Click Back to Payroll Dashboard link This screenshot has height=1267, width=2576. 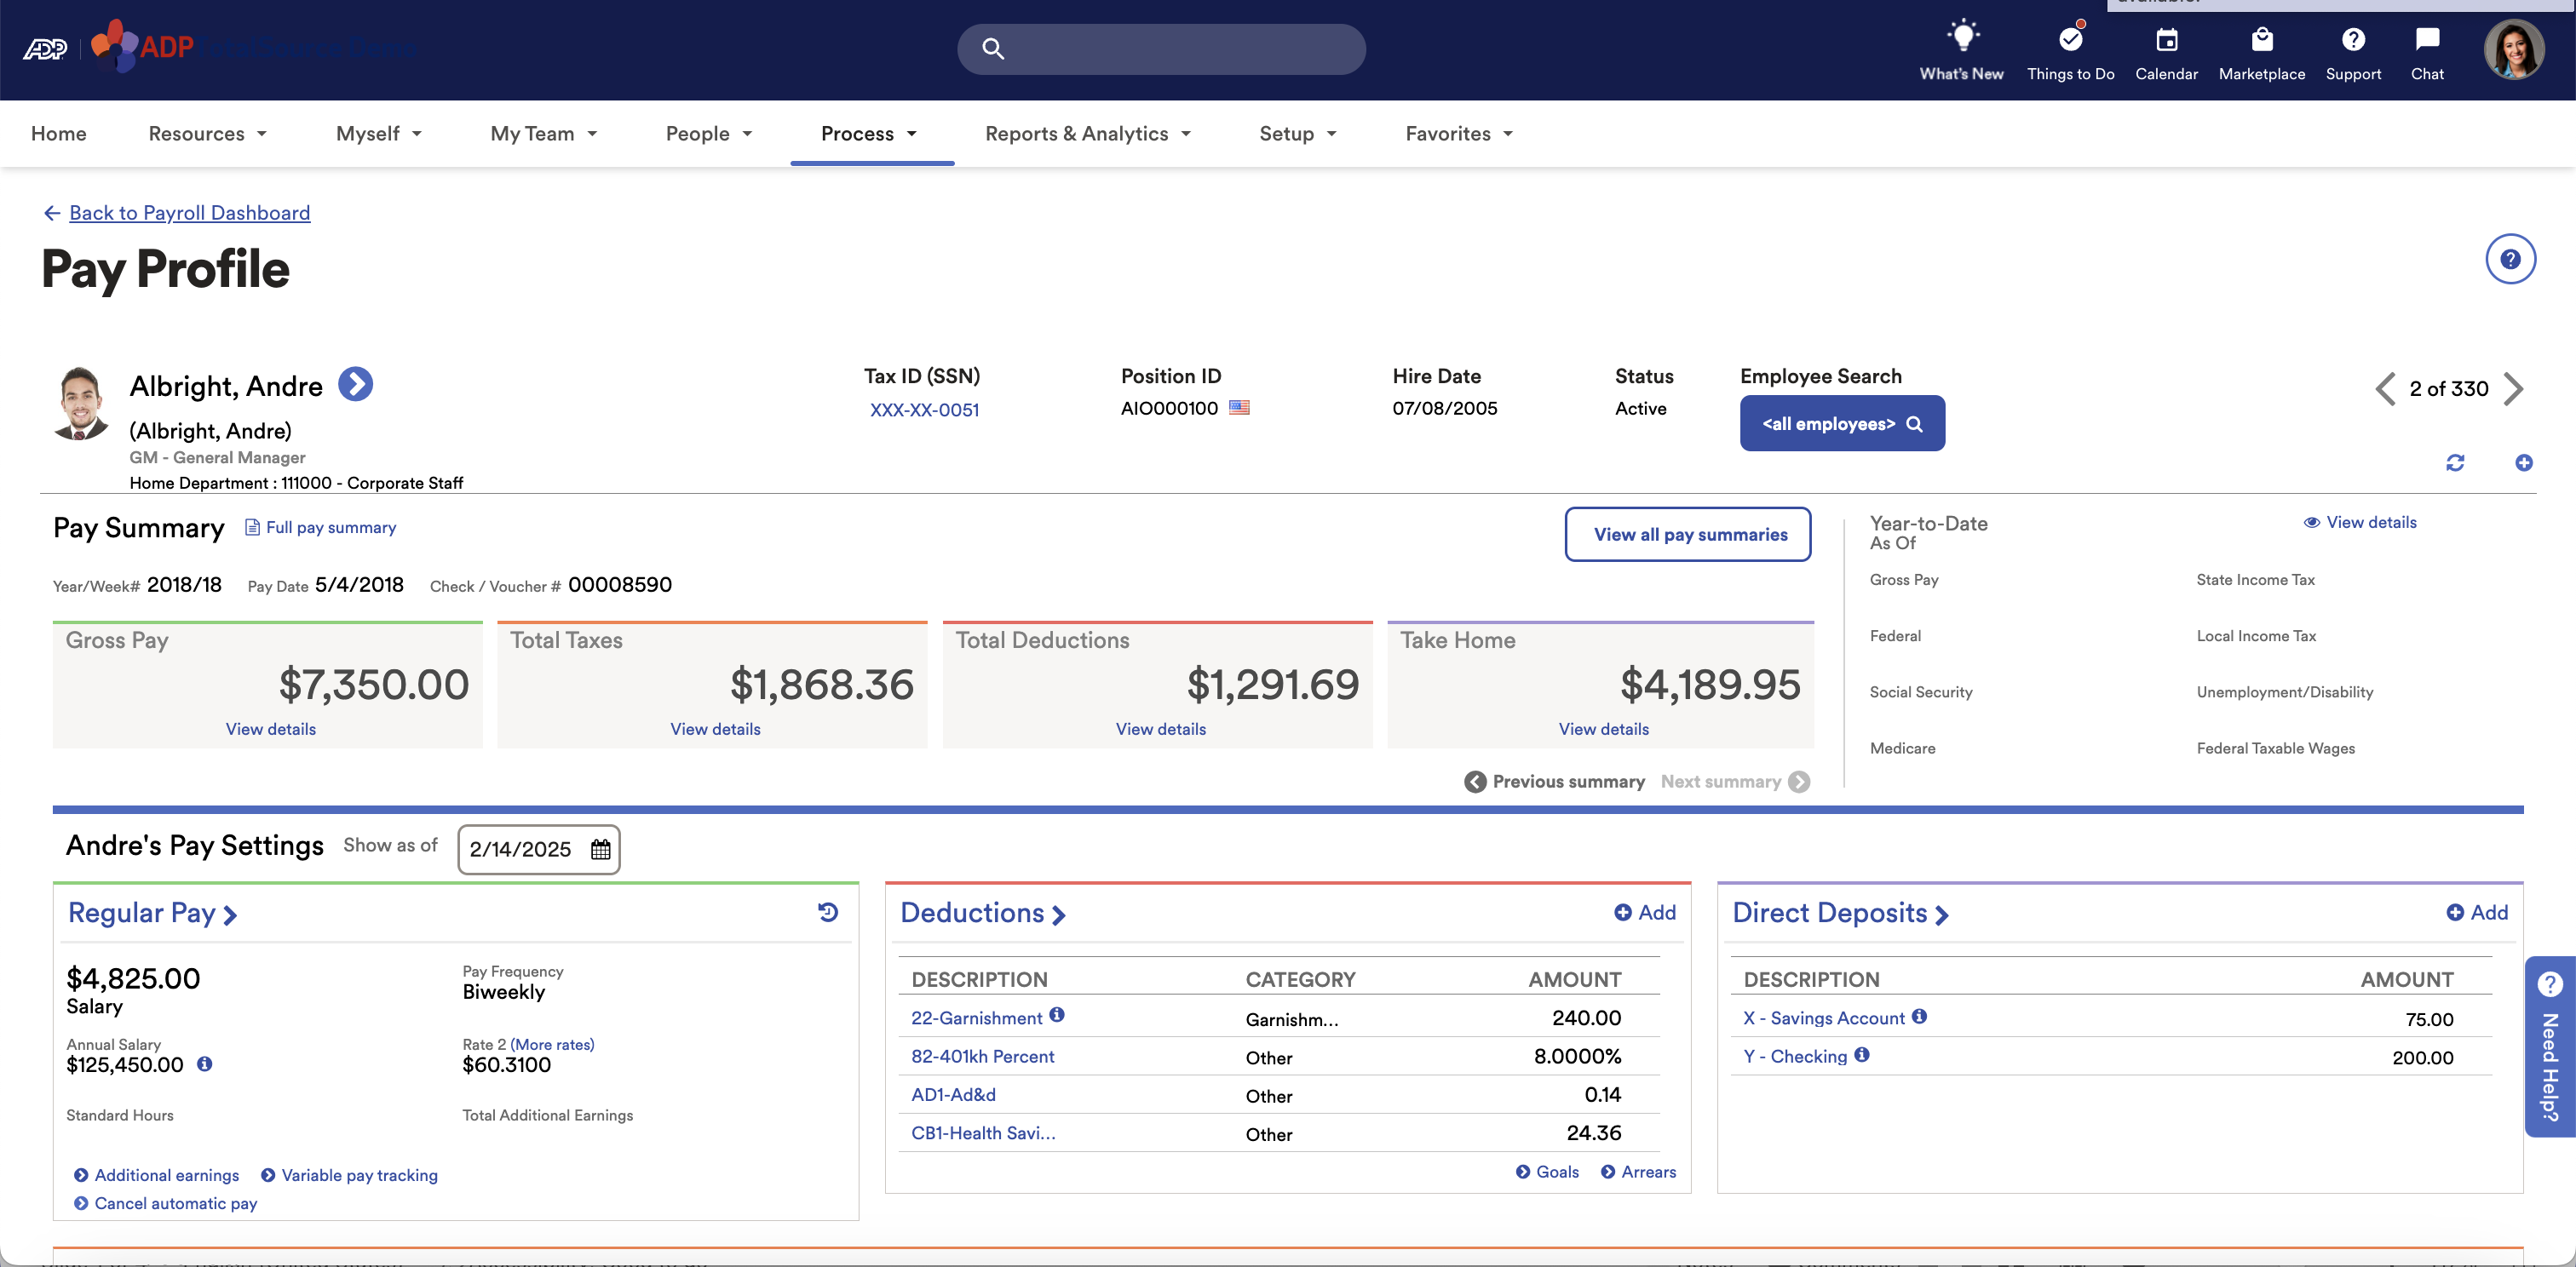click(x=189, y=213)
